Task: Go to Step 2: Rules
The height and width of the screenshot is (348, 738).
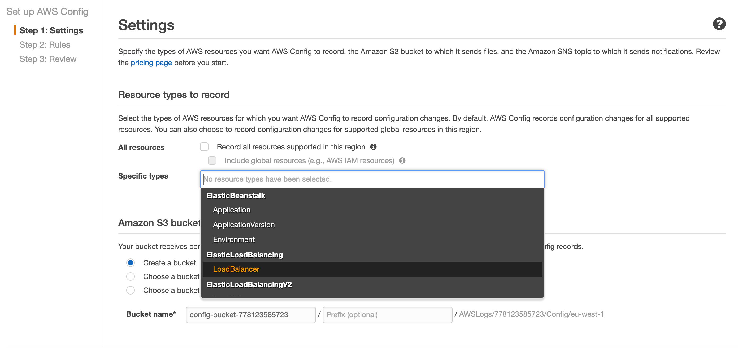Action: tap(45, 44)
